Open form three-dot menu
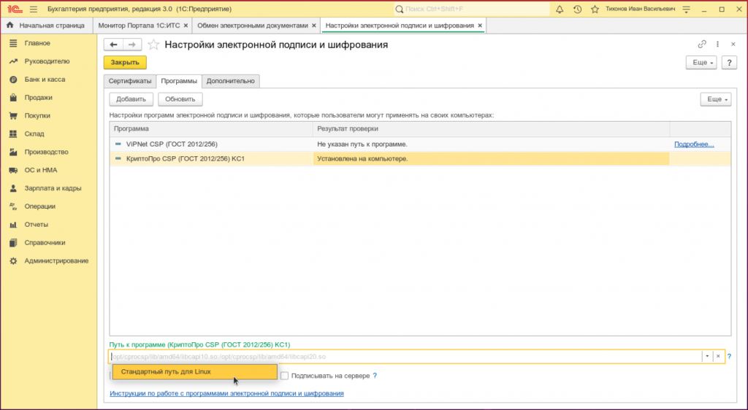This screenshot has height=410, width=748. coord(717,45)
